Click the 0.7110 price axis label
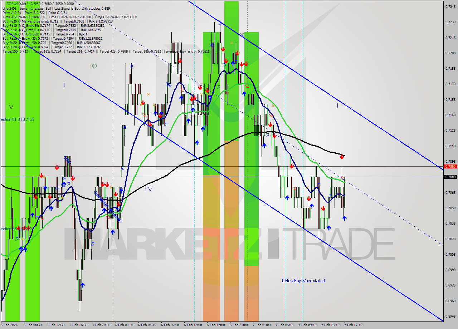Viewport: 458px width, 329px height. point(450,146)
